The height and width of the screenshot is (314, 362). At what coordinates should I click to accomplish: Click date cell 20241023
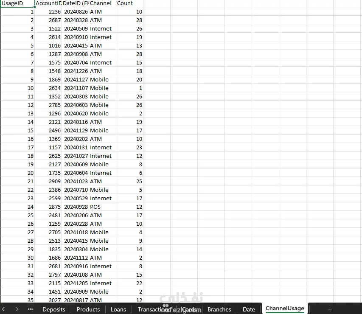(x=75, y=181)
